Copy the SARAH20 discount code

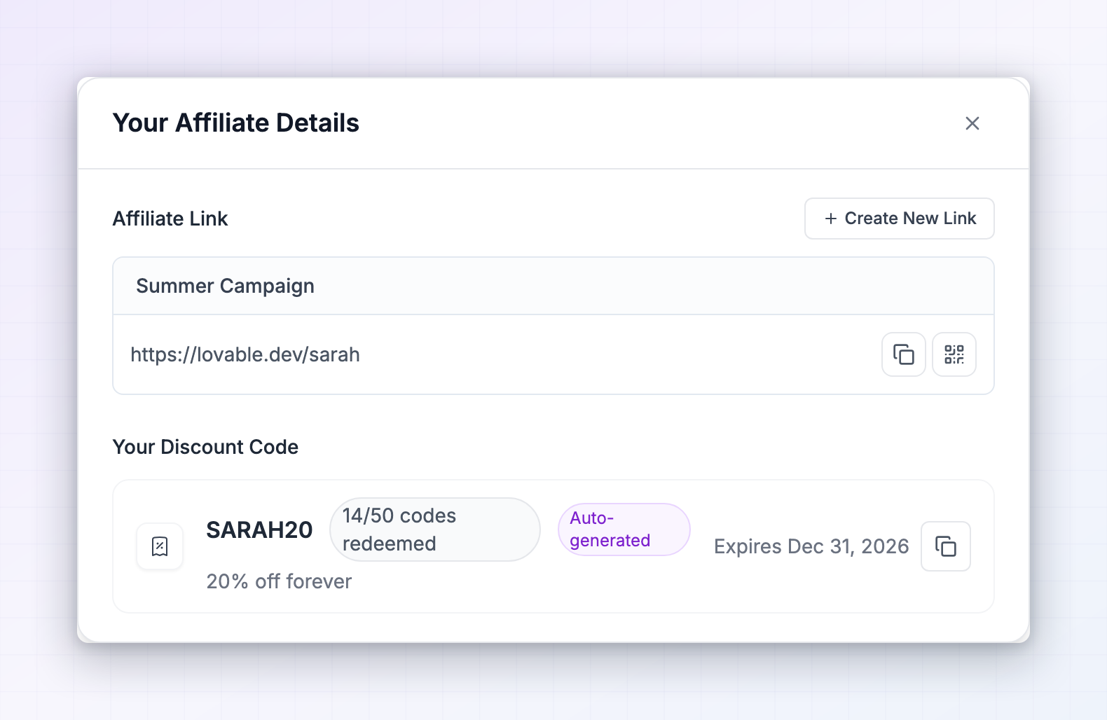[x=946, y=546]
